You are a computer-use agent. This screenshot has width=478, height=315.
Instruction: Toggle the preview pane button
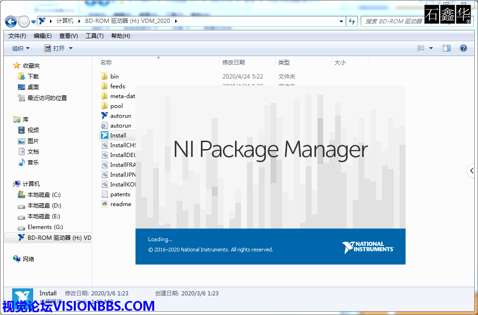447,48
